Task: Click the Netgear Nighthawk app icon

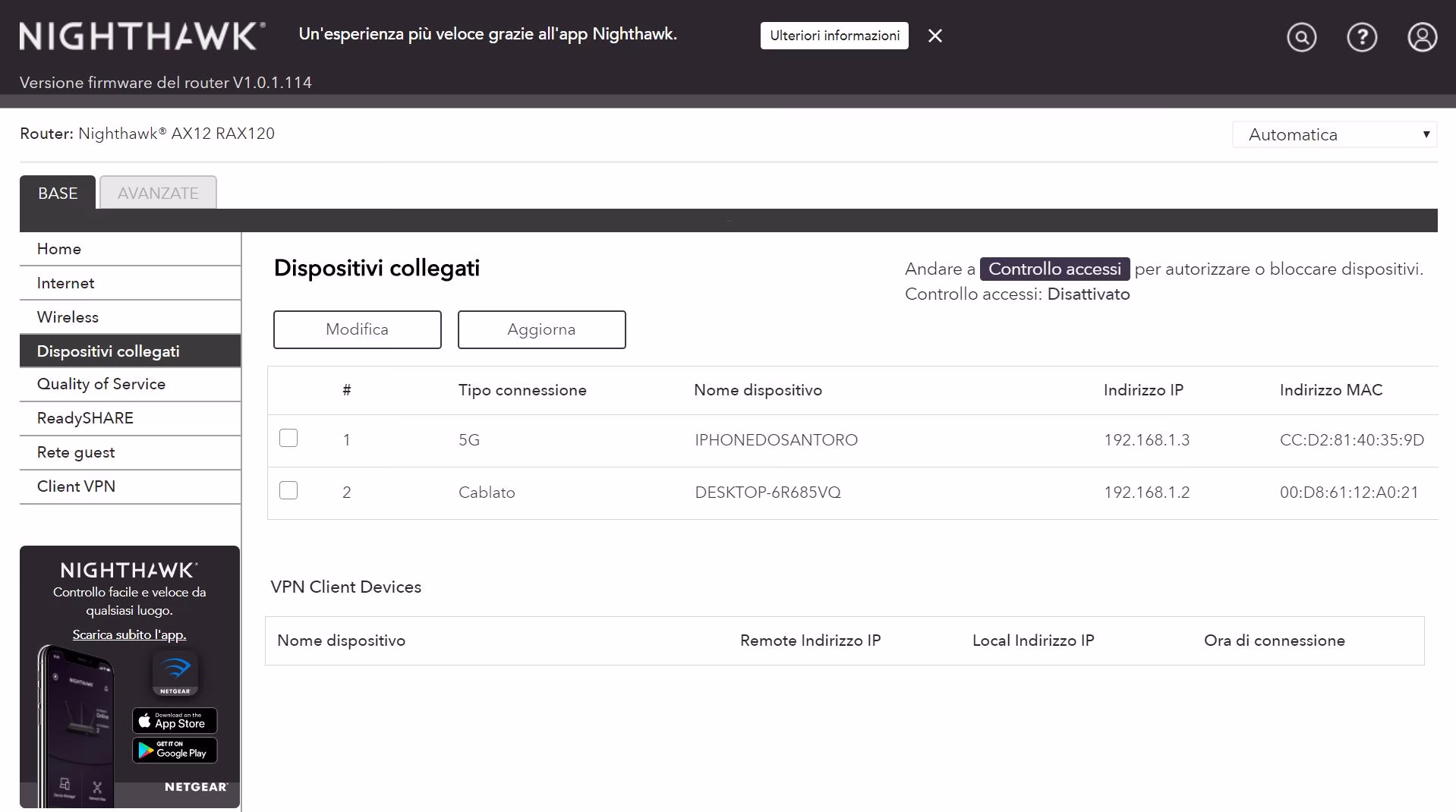Action: pyautogui.click(x=175, y=673)
